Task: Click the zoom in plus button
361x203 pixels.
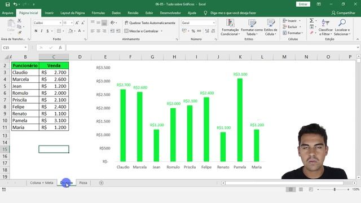Action: (348, 189)
